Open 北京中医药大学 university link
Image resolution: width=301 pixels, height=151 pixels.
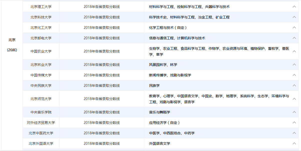pos(41,133)
